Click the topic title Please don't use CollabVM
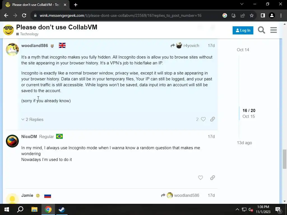287x215 pixels. click(x=57, y=27)
